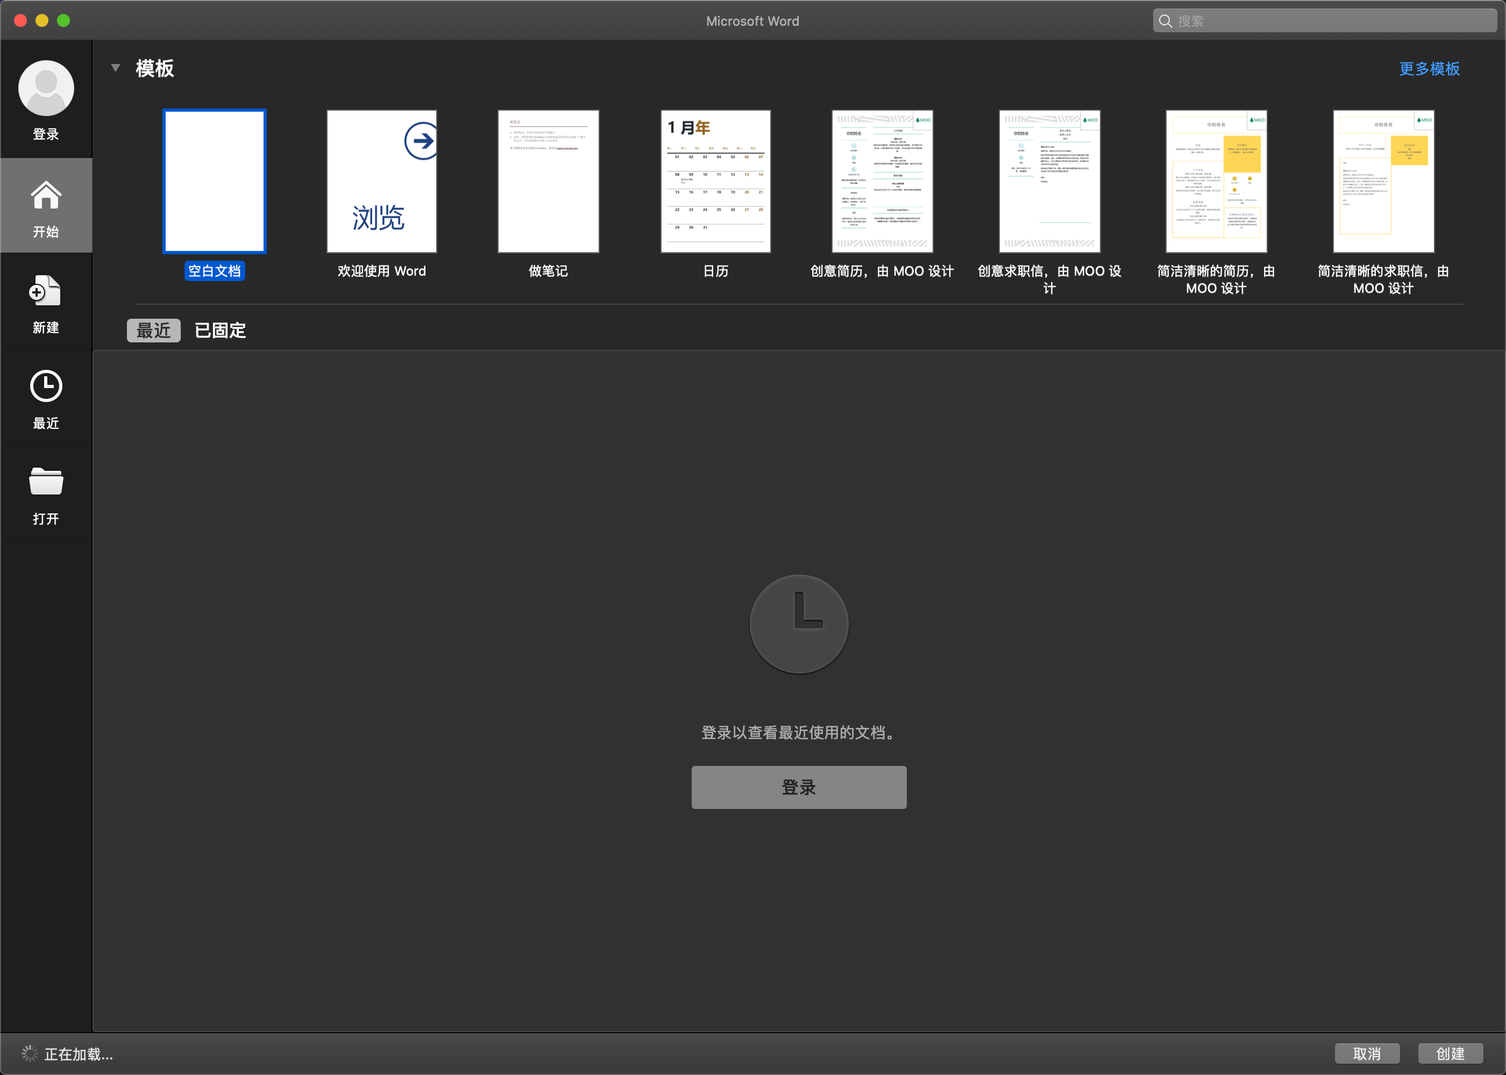Click the user avatar icon to sign in

[x=46, y=88]
